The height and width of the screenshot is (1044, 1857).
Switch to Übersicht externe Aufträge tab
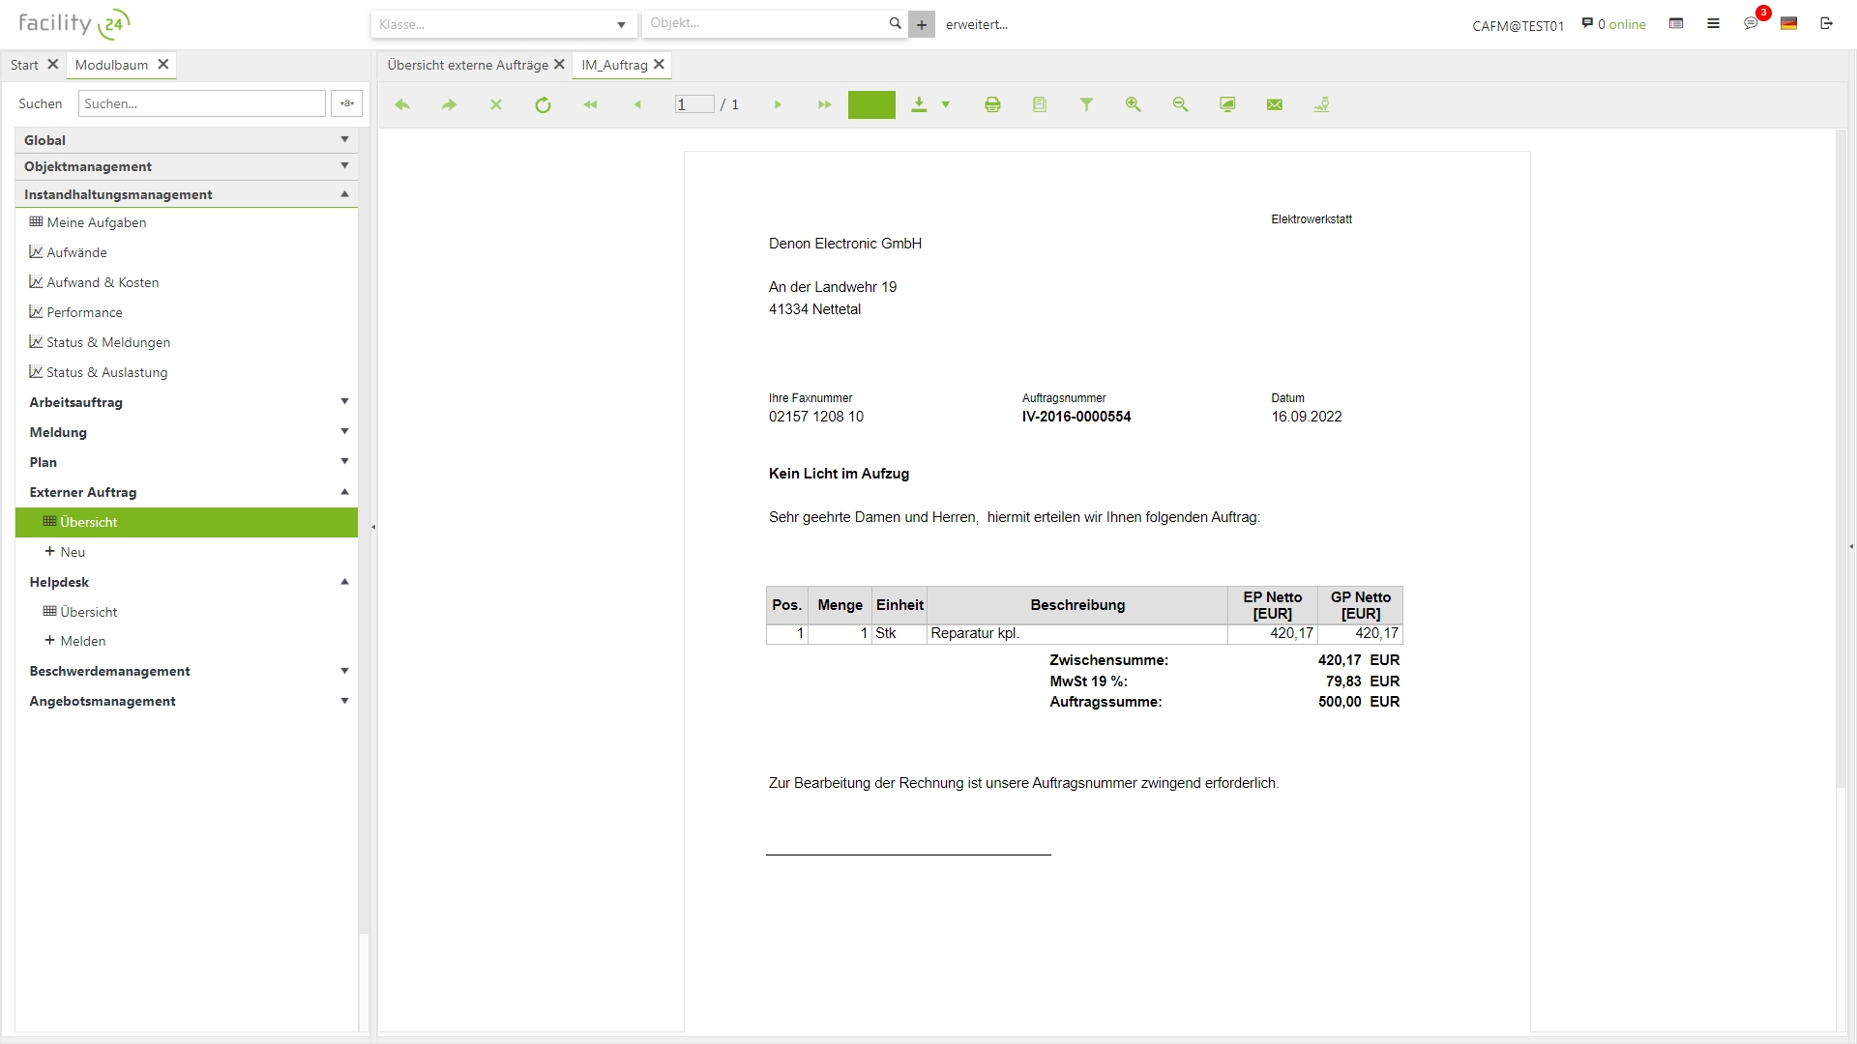pos(467,65)
